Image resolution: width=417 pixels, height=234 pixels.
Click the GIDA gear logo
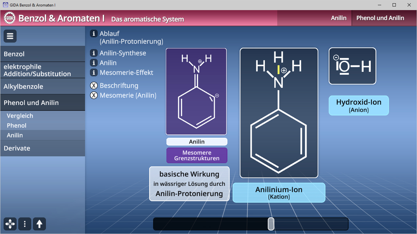click(x=10, y=18)
